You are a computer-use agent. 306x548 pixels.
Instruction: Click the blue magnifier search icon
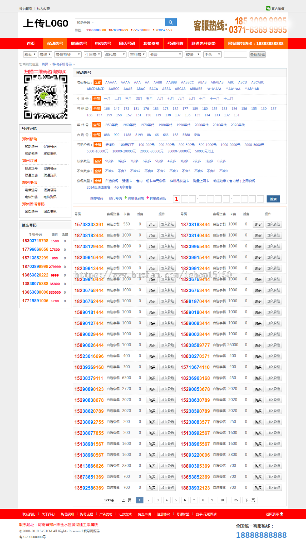[171, 22]
